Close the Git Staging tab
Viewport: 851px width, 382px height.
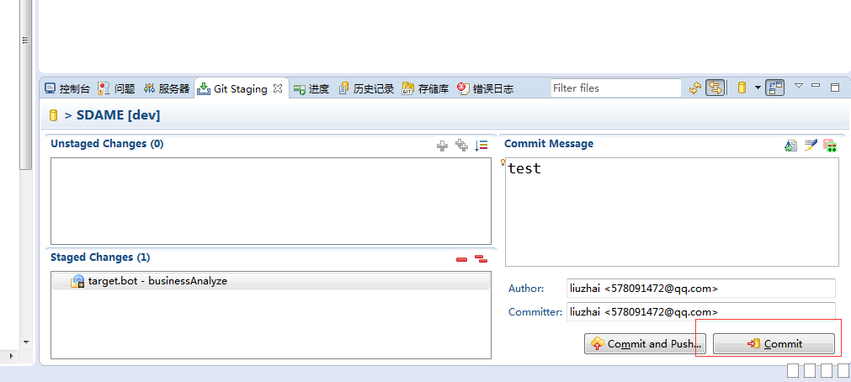tap(278, 88)
